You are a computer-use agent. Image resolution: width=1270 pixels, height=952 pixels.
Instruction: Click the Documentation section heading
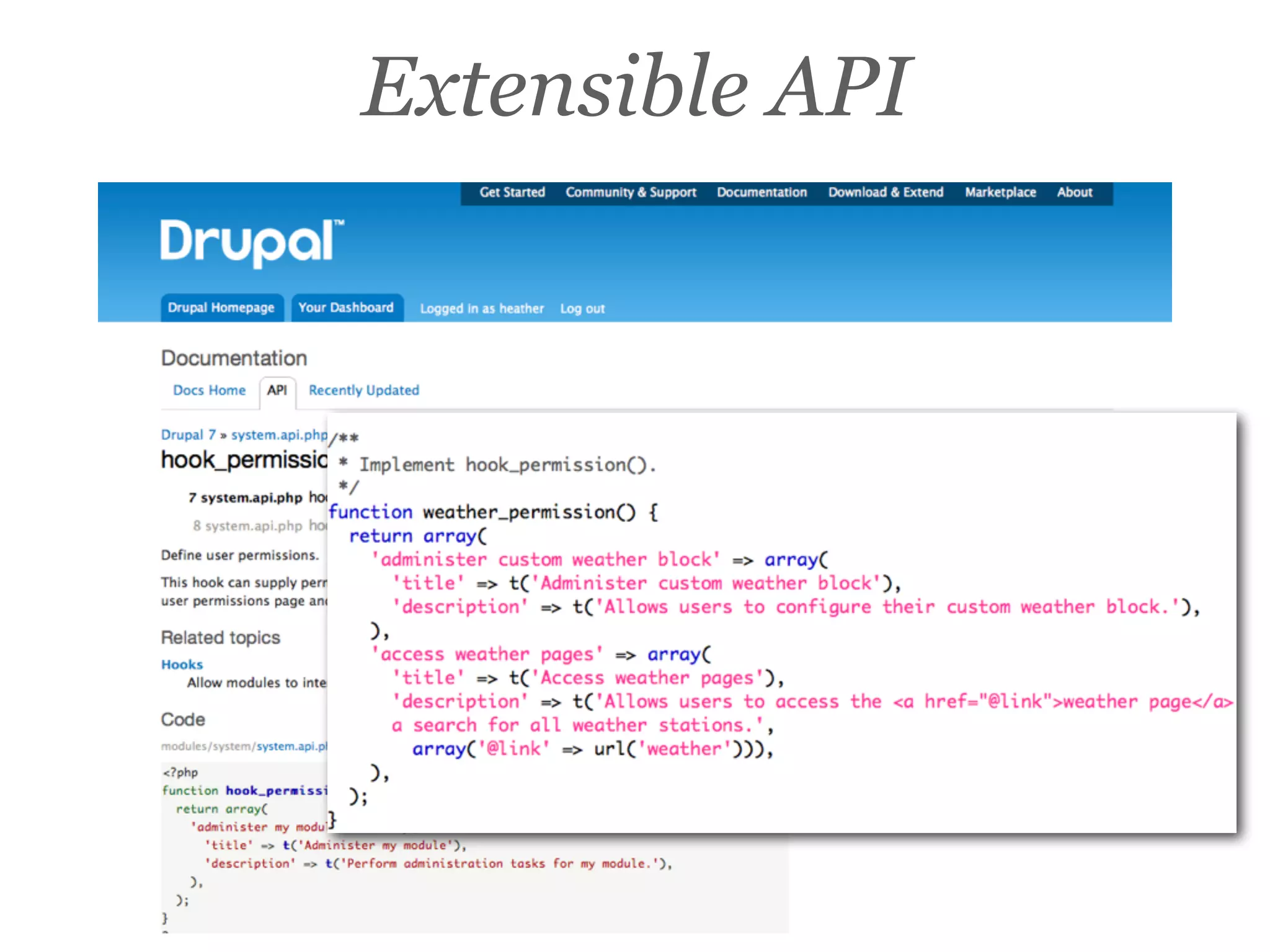[x=234, y=358]
